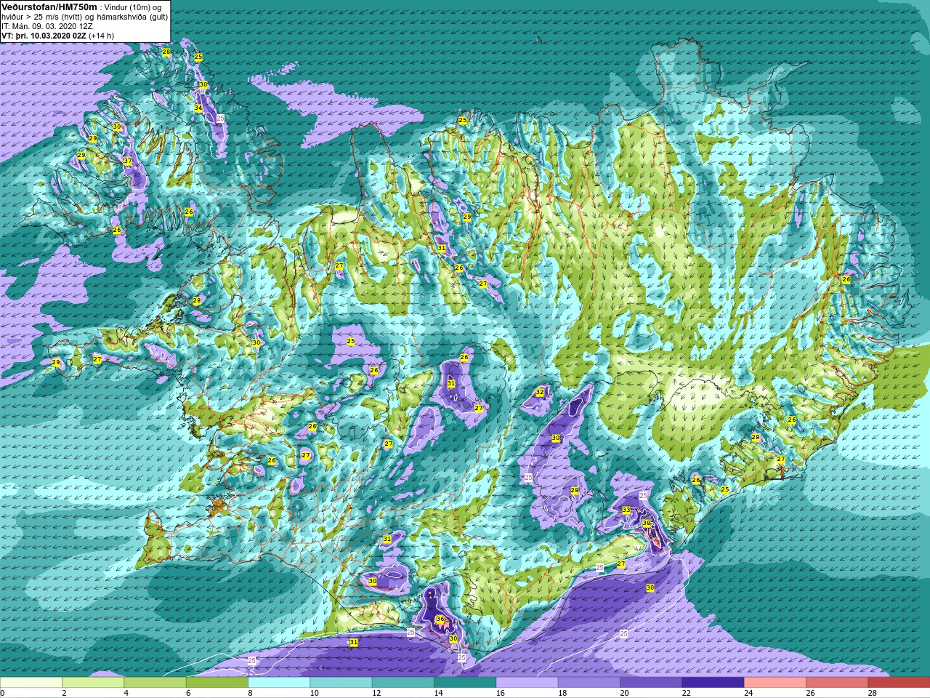Pick the 24–26 m/s light pink legend swatch
Image resolution: width=930 pixels, height=698 pixels.
(775, 683)
